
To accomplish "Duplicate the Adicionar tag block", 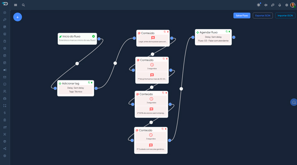I will pos(89,82).
